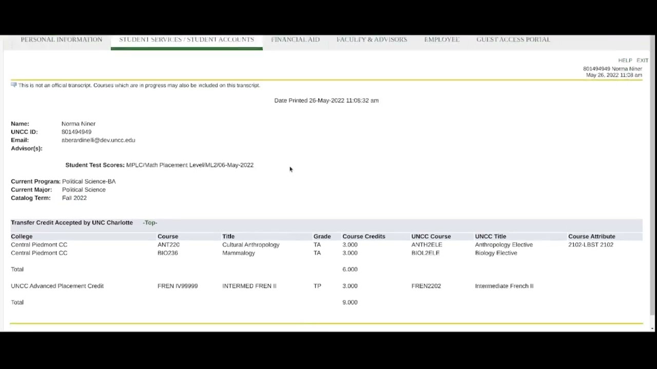
Task: Select course code ANT220
Action: coord(168,244)
